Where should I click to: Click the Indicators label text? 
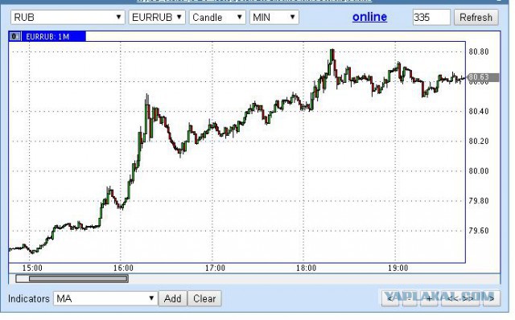pyautogui.click(x=29, y=298)
